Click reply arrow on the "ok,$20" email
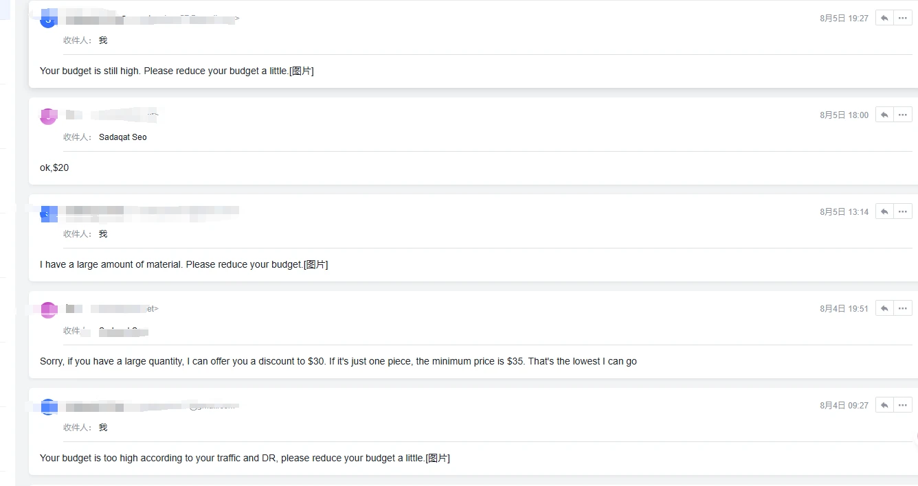This screenshot has height=486, width=918. click(x=884, y=115)
